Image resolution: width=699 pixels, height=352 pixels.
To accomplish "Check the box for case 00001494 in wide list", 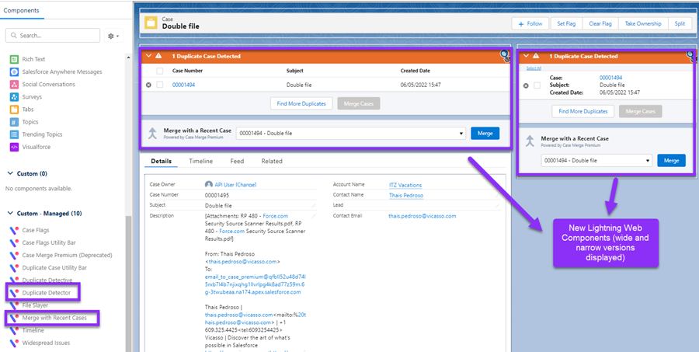I will pyautogui.click(x=159, y=85).
